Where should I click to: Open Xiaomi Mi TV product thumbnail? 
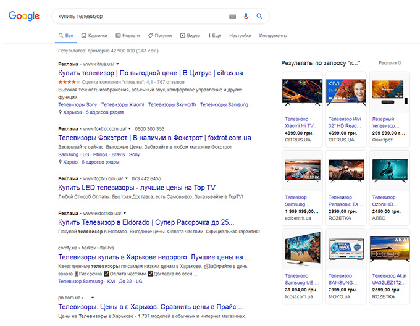pyautogui.click(x=302, y=92)
